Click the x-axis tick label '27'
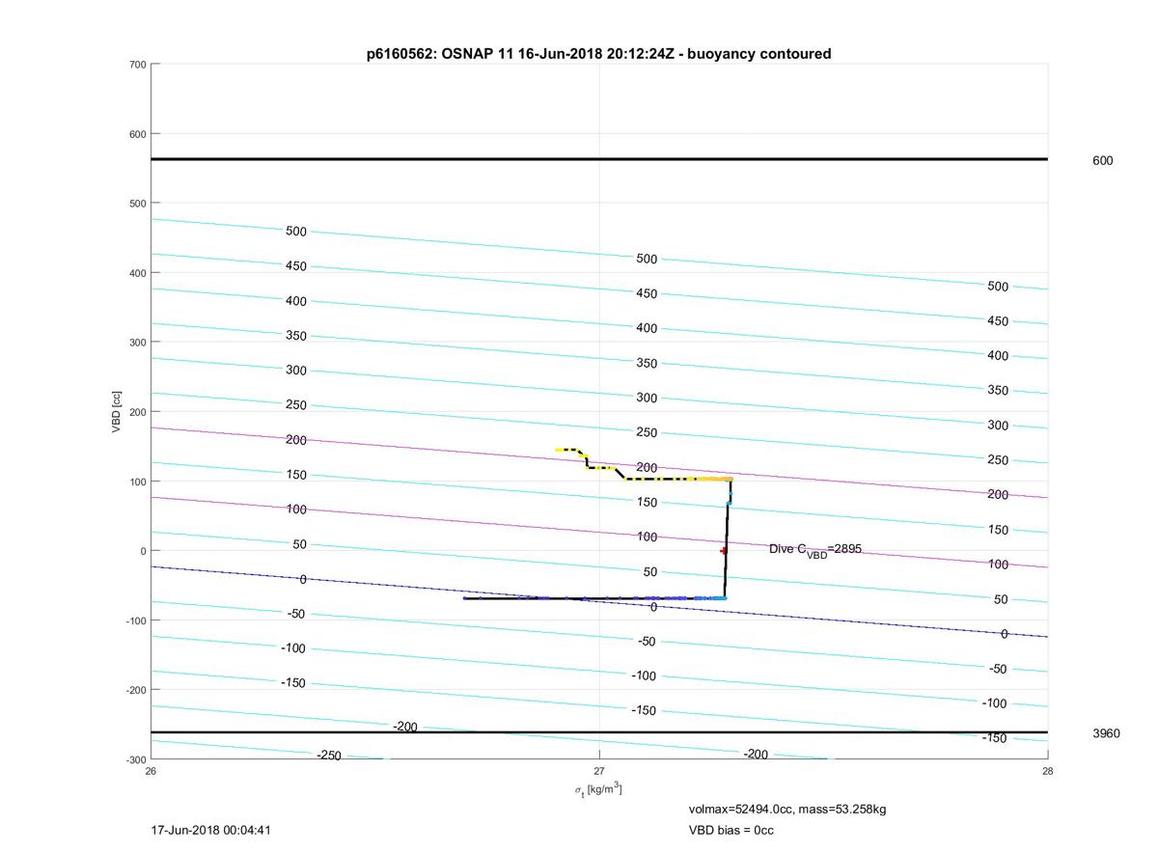This screenshot has width=1158, height=854. point(599,771)
